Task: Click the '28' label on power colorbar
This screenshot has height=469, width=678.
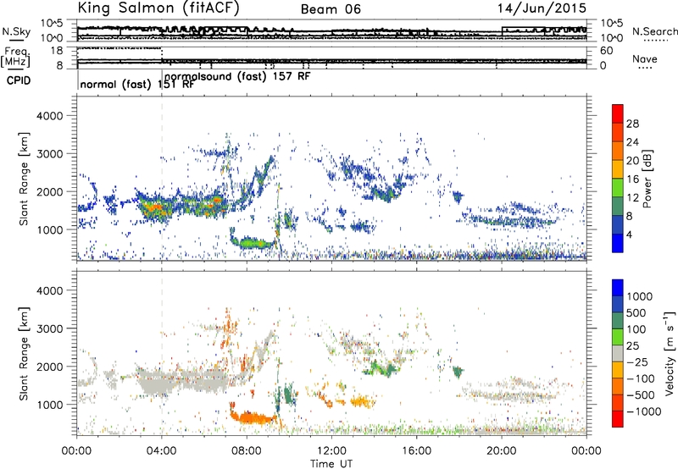Action: 632,124
